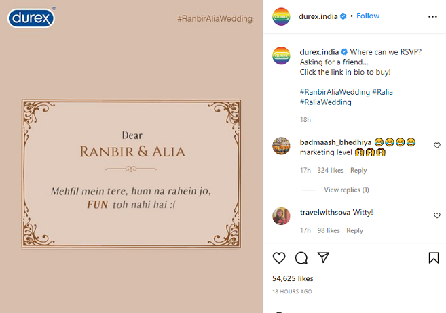The width and height of the screenshot is (446, 313).
Task: Click durex.india avatar beside the caption
Action: pos(281,56)
